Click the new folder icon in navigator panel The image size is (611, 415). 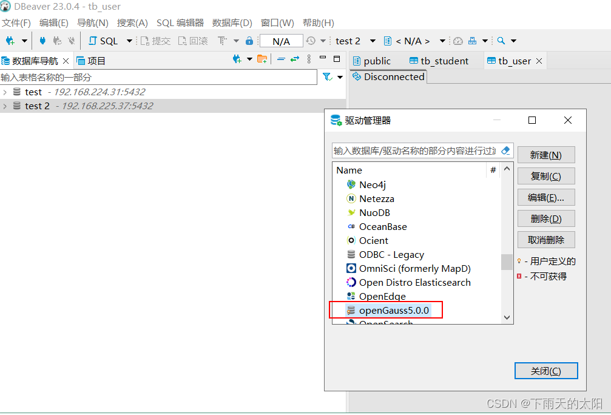coord(262,59)
